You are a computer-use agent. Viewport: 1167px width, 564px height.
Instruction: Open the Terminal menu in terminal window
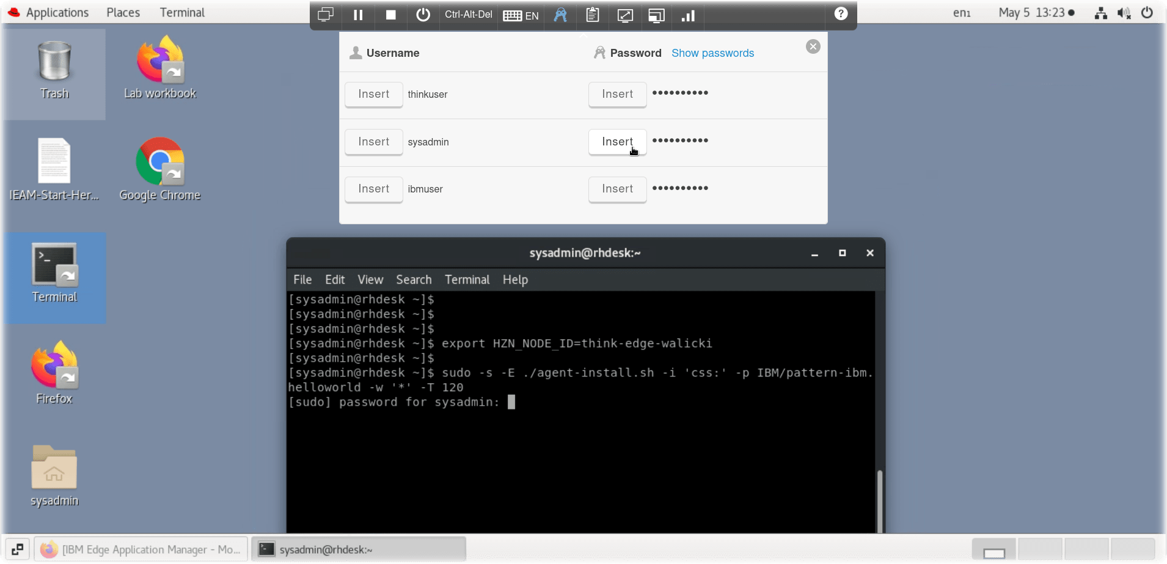tap(467, 279)
